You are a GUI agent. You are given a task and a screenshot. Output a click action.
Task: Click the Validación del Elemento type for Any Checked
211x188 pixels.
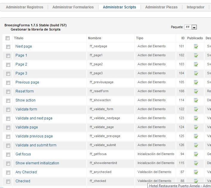154,172
